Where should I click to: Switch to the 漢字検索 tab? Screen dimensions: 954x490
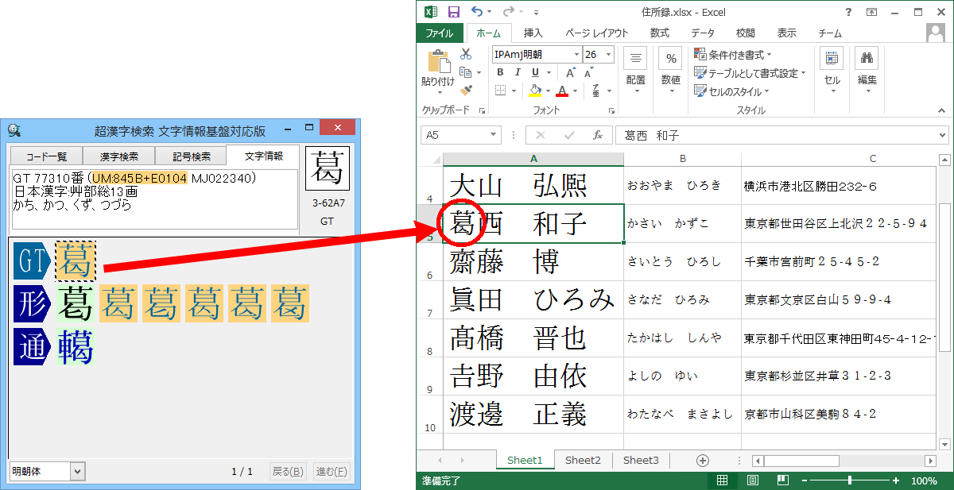(118, 156)
